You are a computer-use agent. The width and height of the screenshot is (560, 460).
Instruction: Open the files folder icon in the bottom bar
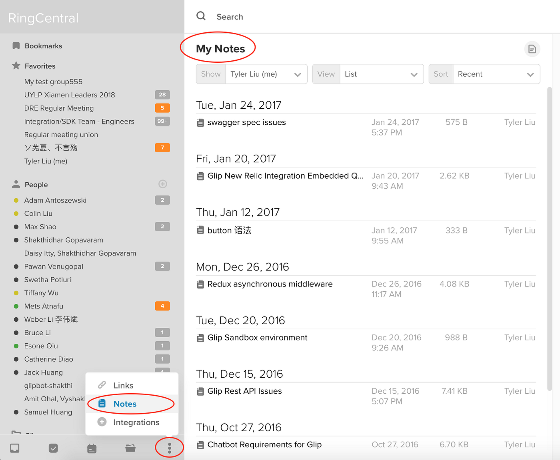[130, 448]
